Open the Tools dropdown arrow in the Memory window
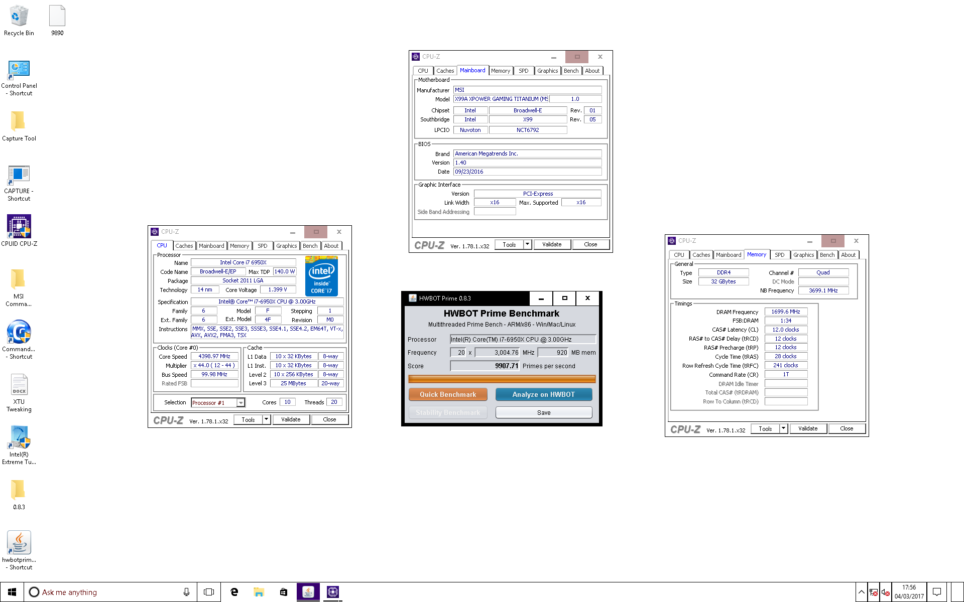 [784, 428]
